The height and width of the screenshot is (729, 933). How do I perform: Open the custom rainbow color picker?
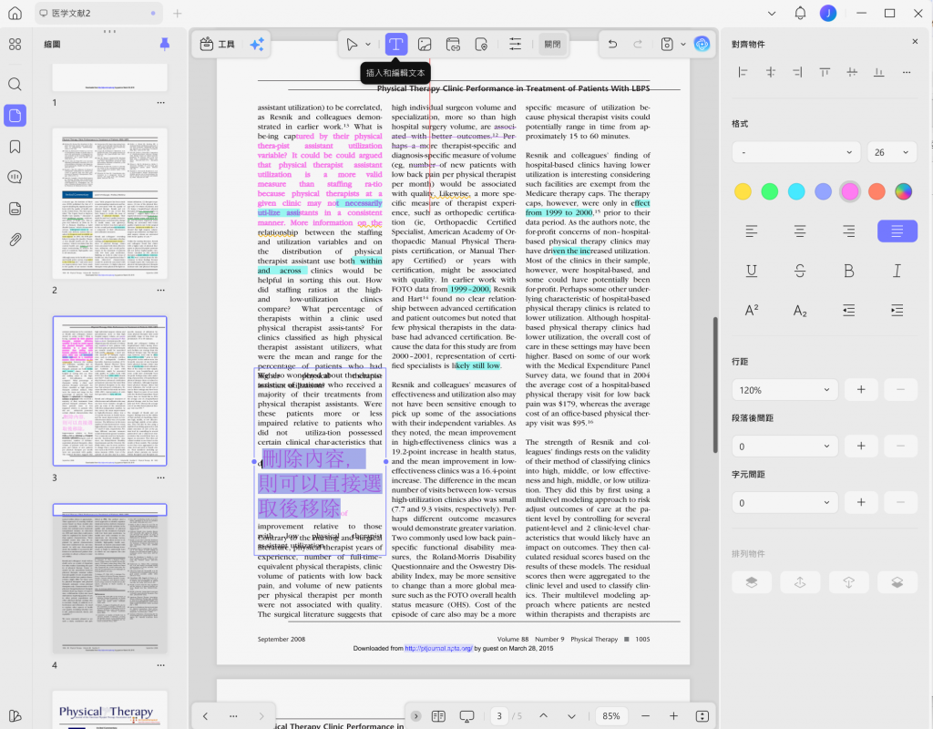click(x=903, y=191)
